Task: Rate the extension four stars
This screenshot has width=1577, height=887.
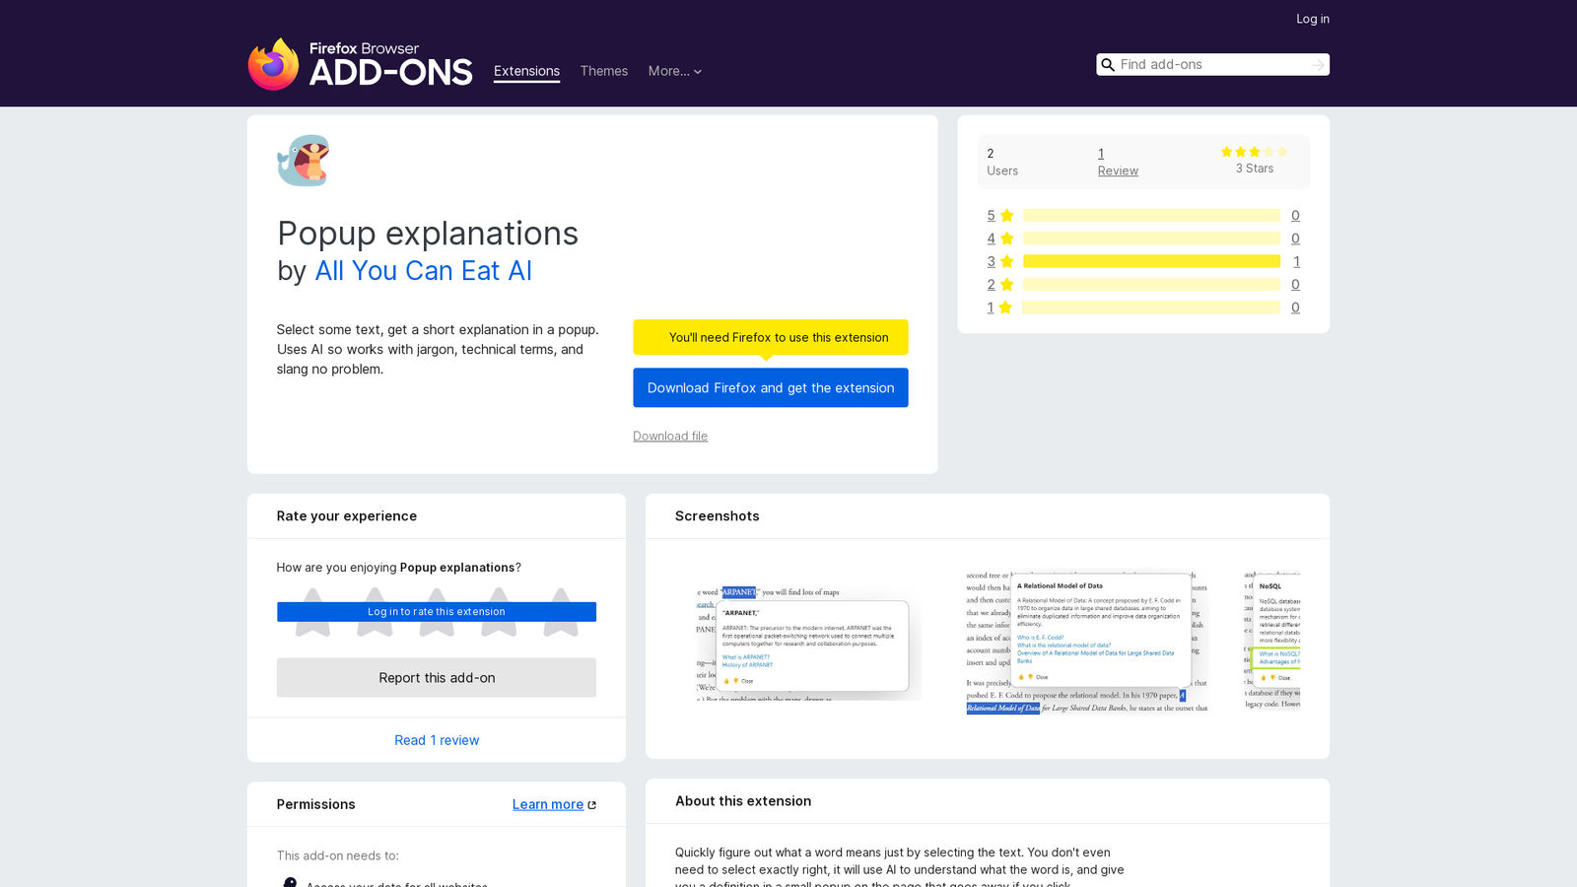Action: point(499,612)
